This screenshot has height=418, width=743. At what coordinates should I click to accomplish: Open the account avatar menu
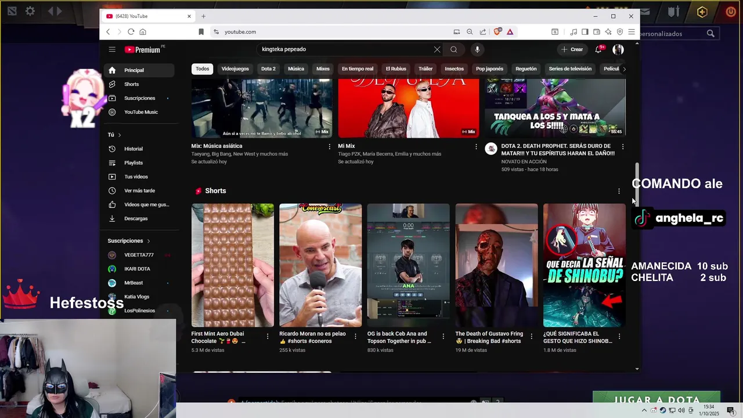pos(618,49)
